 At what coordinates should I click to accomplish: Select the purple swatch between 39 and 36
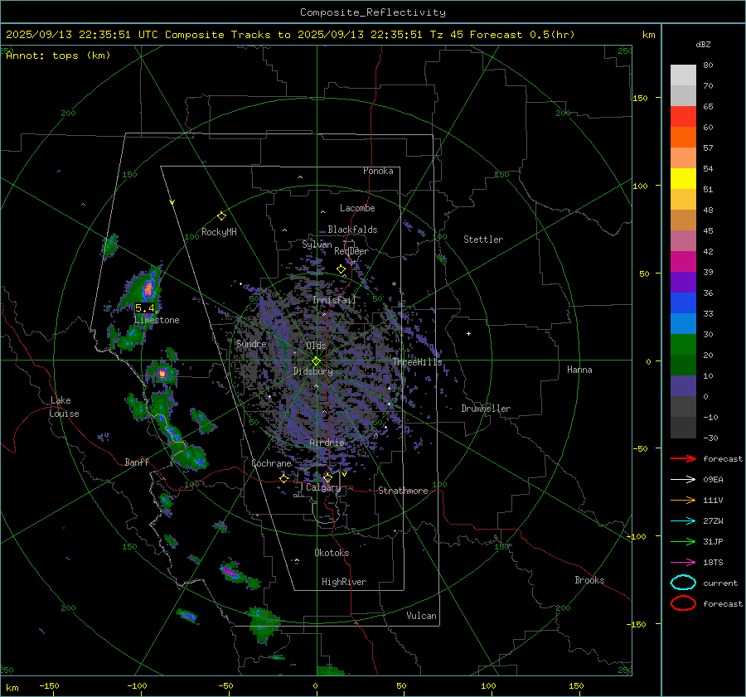pos(683,282)
